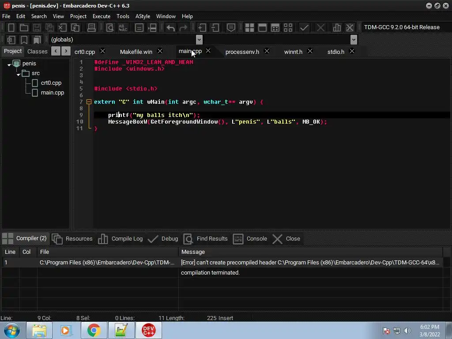Click the Undo arrow icon
Screen dimensions: 452x339
point(171,28)
